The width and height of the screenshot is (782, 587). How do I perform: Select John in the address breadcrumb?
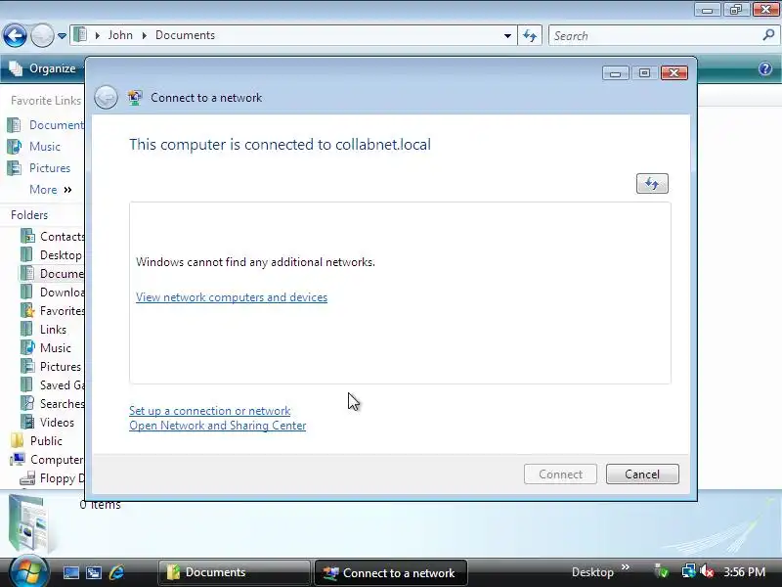(x=120, y=35)
